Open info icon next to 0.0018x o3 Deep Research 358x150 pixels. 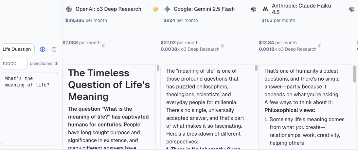tap(320, 46)
